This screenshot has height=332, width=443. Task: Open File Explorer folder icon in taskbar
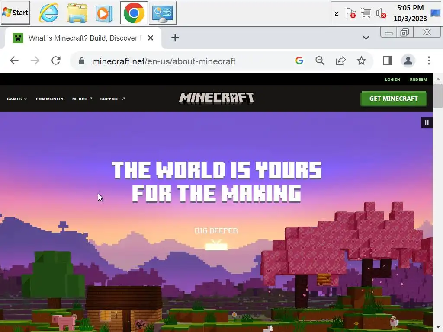[x=77, y=13]
